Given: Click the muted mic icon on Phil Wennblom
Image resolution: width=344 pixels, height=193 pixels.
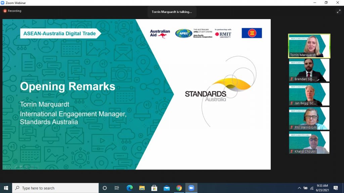Looking at the screenshot, I should click(x=292, y=127).
